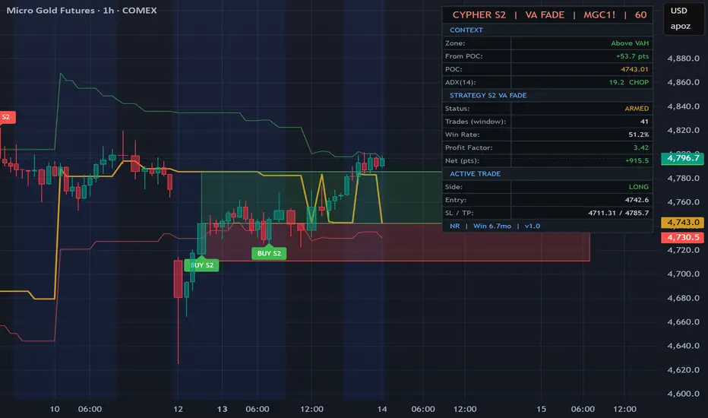The height and width of the screenshot is (418, 708).
Task: Click the 'CYPHER S2' table header
Action: point(479,15)
